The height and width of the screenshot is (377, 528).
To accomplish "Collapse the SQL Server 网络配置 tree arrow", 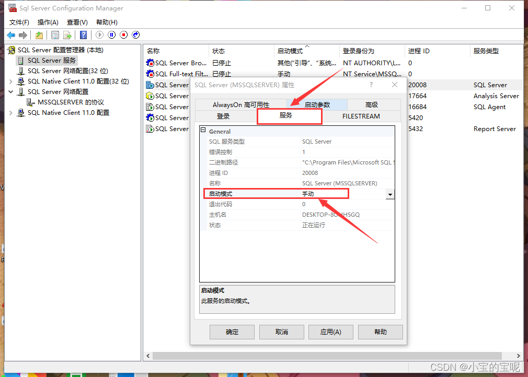I will [x=11, y=91].
